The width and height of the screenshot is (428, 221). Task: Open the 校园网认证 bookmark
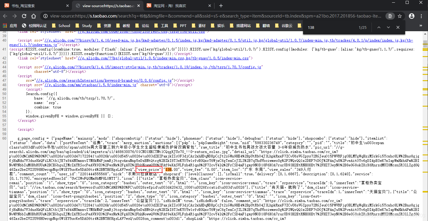pyautogui.click(x=35, y=26)
